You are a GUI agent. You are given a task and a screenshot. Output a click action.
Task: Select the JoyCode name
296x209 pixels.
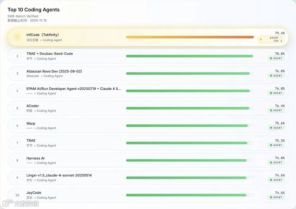34,193
